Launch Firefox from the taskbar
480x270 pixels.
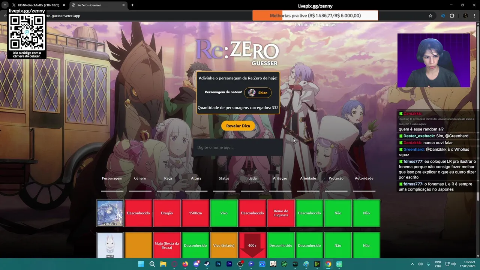tap(185, 264)
